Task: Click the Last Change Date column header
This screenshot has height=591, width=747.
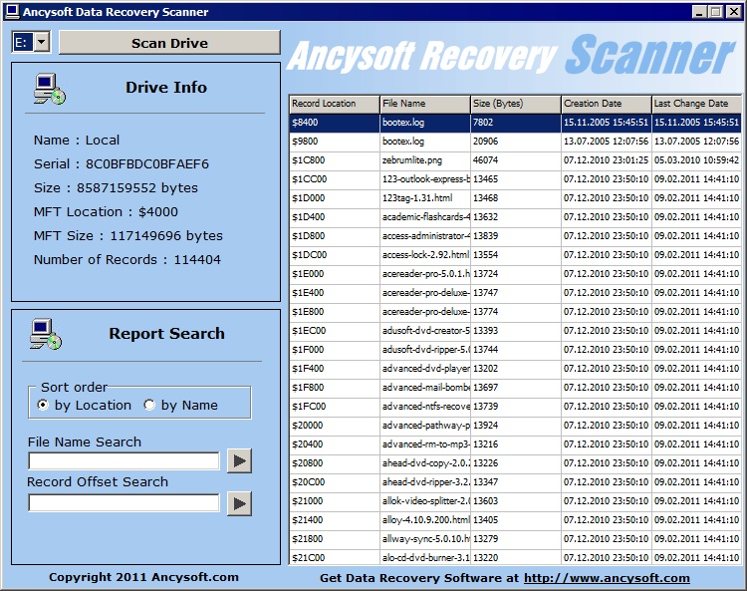Action: coord(696,104)
